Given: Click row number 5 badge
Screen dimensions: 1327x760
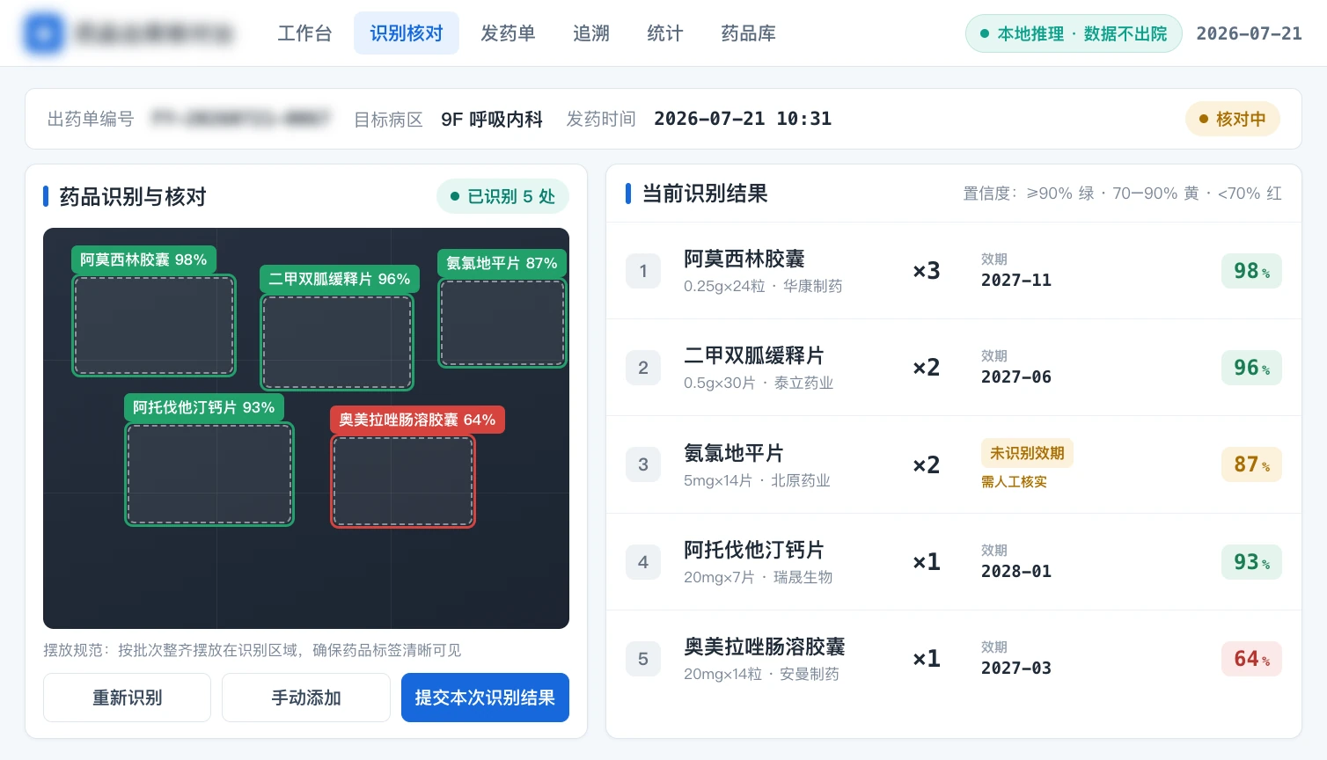Looking at the screenshot, I should pyautogui.click(x=643, y=659).
